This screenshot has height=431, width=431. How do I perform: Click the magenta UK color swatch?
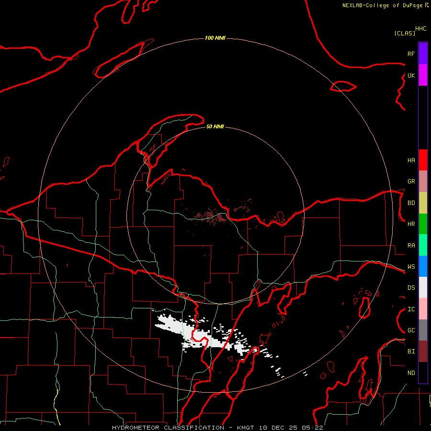click(x=423, y=75)
